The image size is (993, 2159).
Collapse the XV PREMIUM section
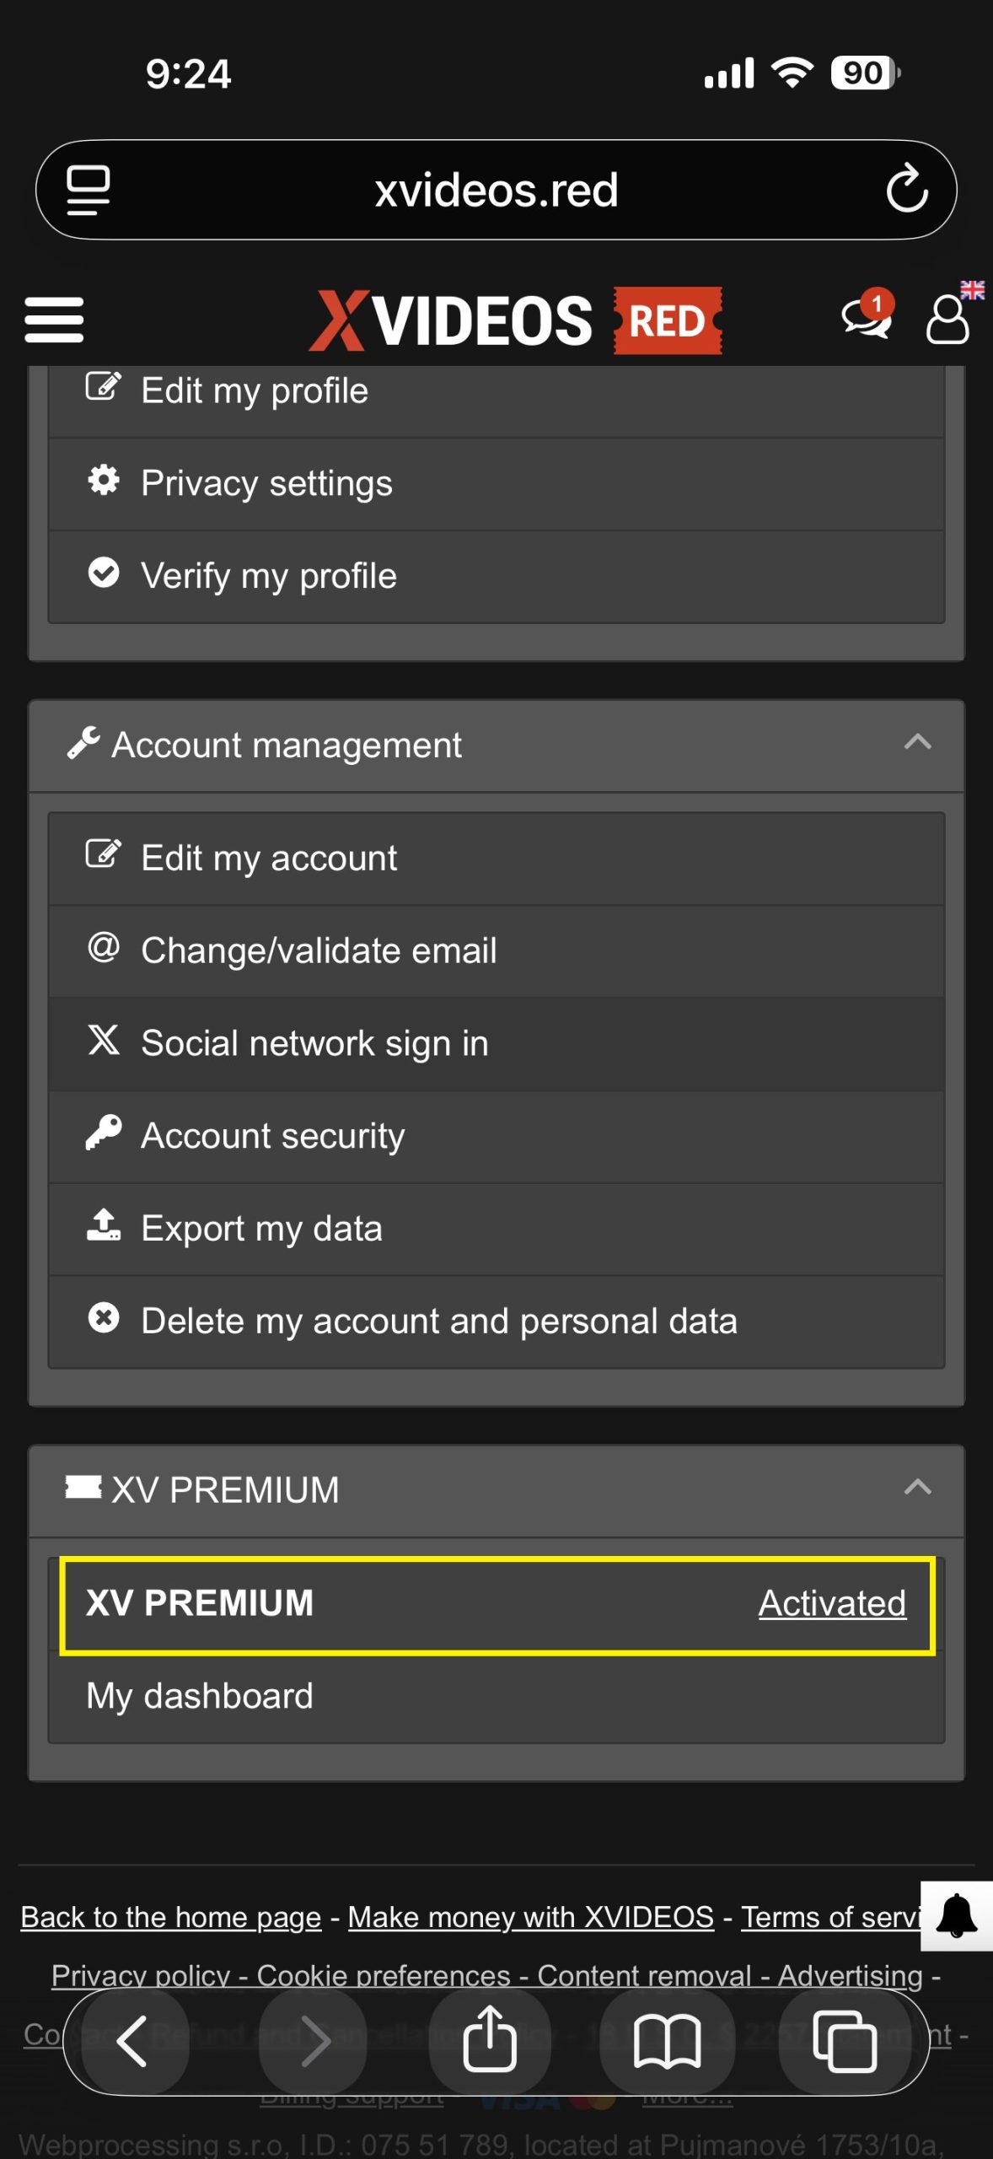pos(917,1488)
